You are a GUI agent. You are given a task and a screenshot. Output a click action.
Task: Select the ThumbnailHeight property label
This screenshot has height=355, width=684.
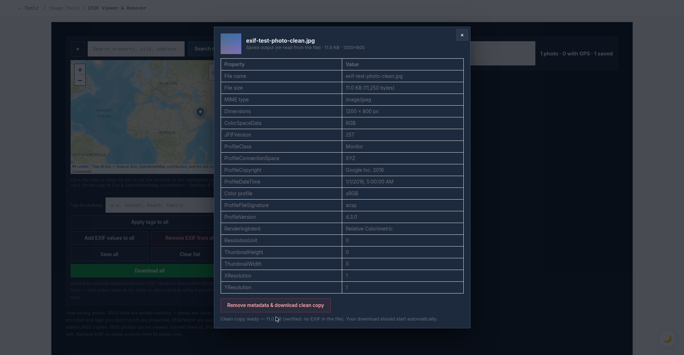(244, 252)
